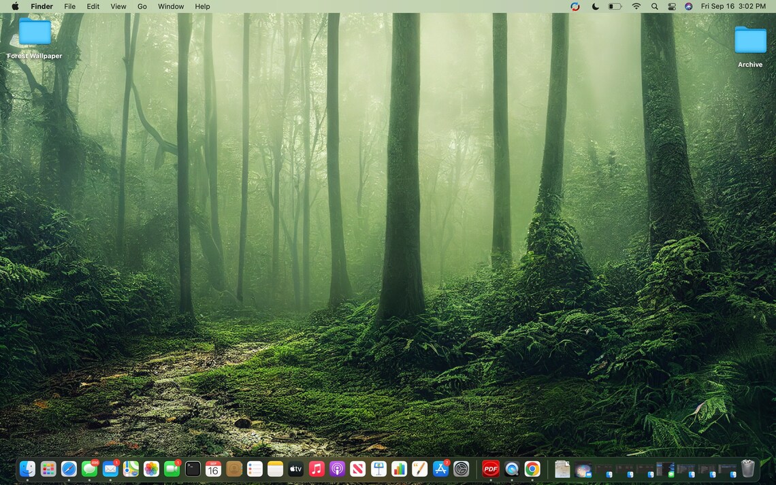Open the Apple menu
This screenshot has height=485, width=776.
[x=15, y=6]
